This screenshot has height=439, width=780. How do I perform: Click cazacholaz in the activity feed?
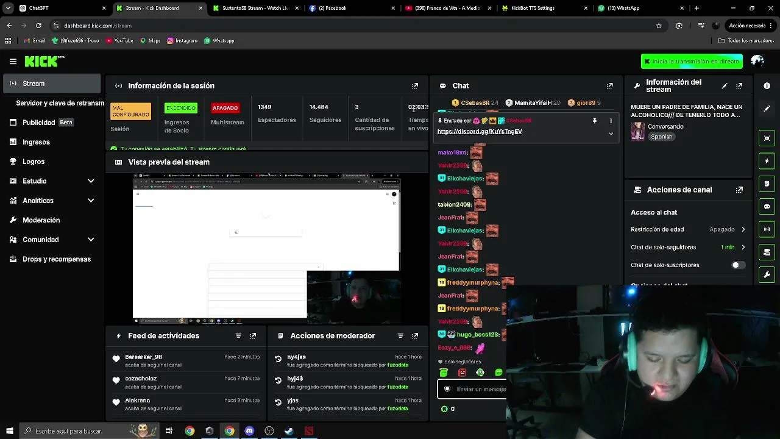[141, 379]
